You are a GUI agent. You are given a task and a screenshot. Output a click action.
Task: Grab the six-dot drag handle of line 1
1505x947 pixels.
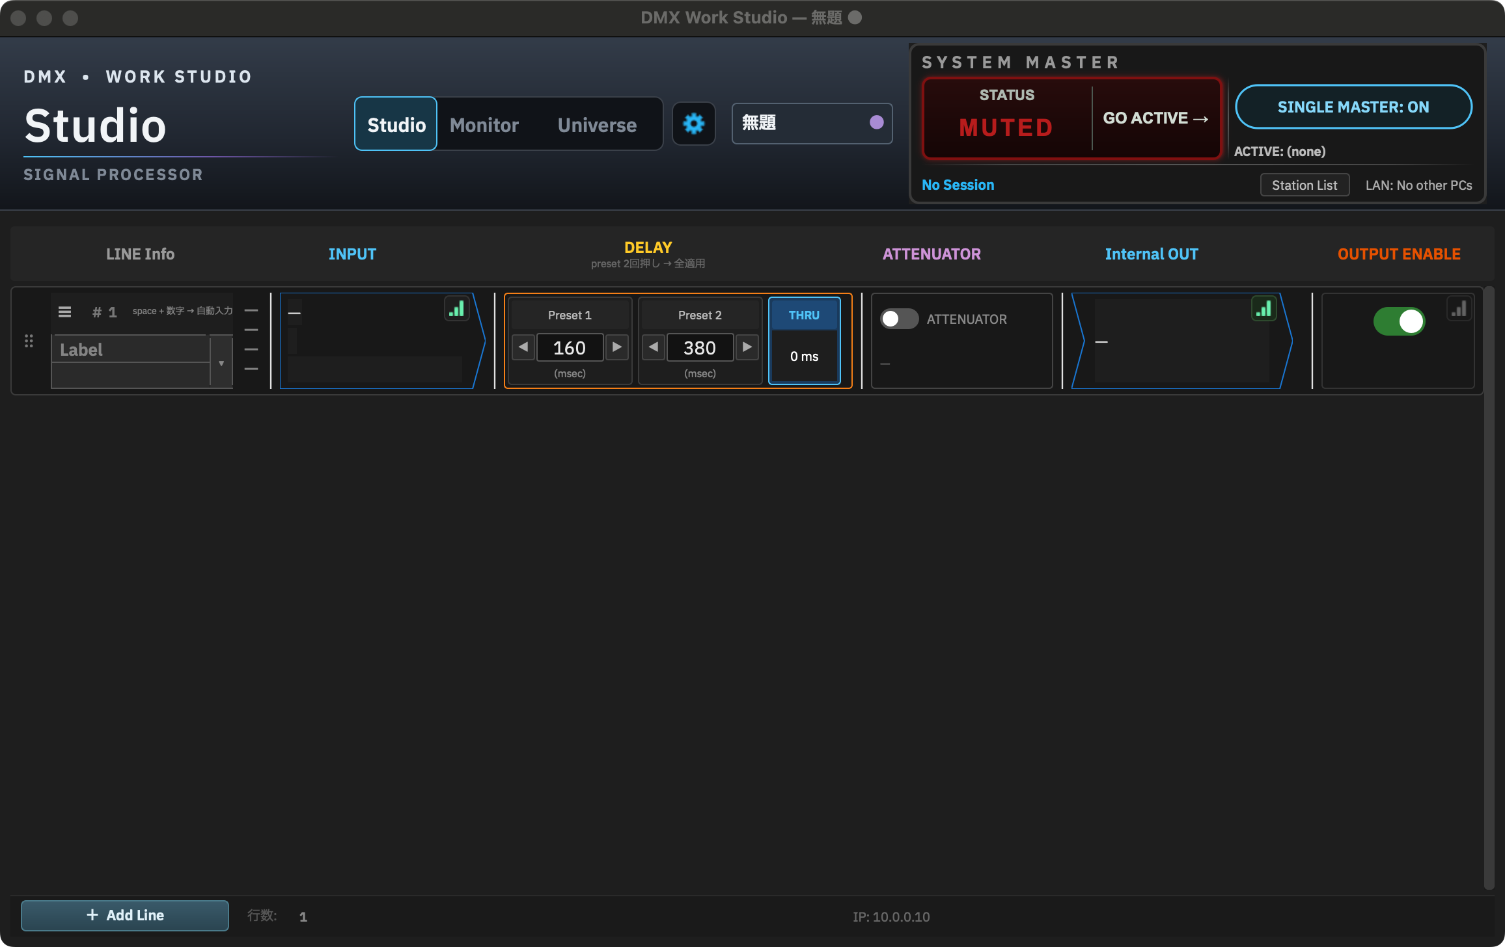[x=29, y=341]
